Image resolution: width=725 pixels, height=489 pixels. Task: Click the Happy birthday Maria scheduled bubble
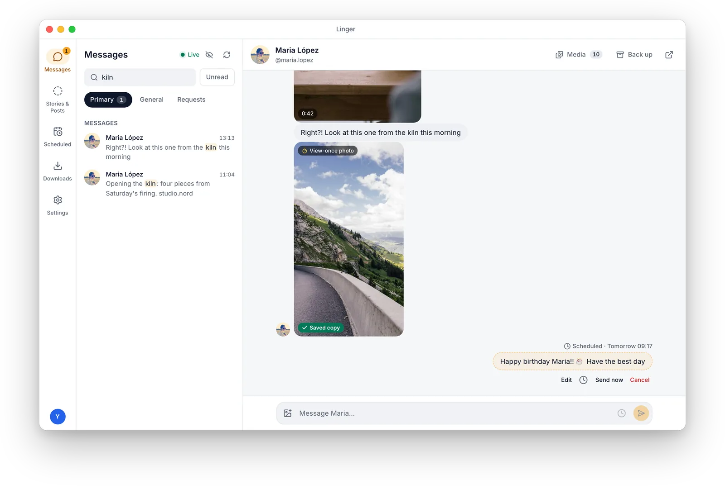click(x=573, y=361)
